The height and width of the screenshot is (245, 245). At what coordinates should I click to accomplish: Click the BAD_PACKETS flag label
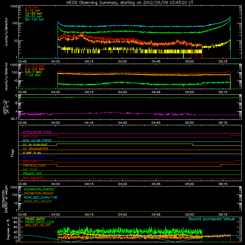click(33, 178)
